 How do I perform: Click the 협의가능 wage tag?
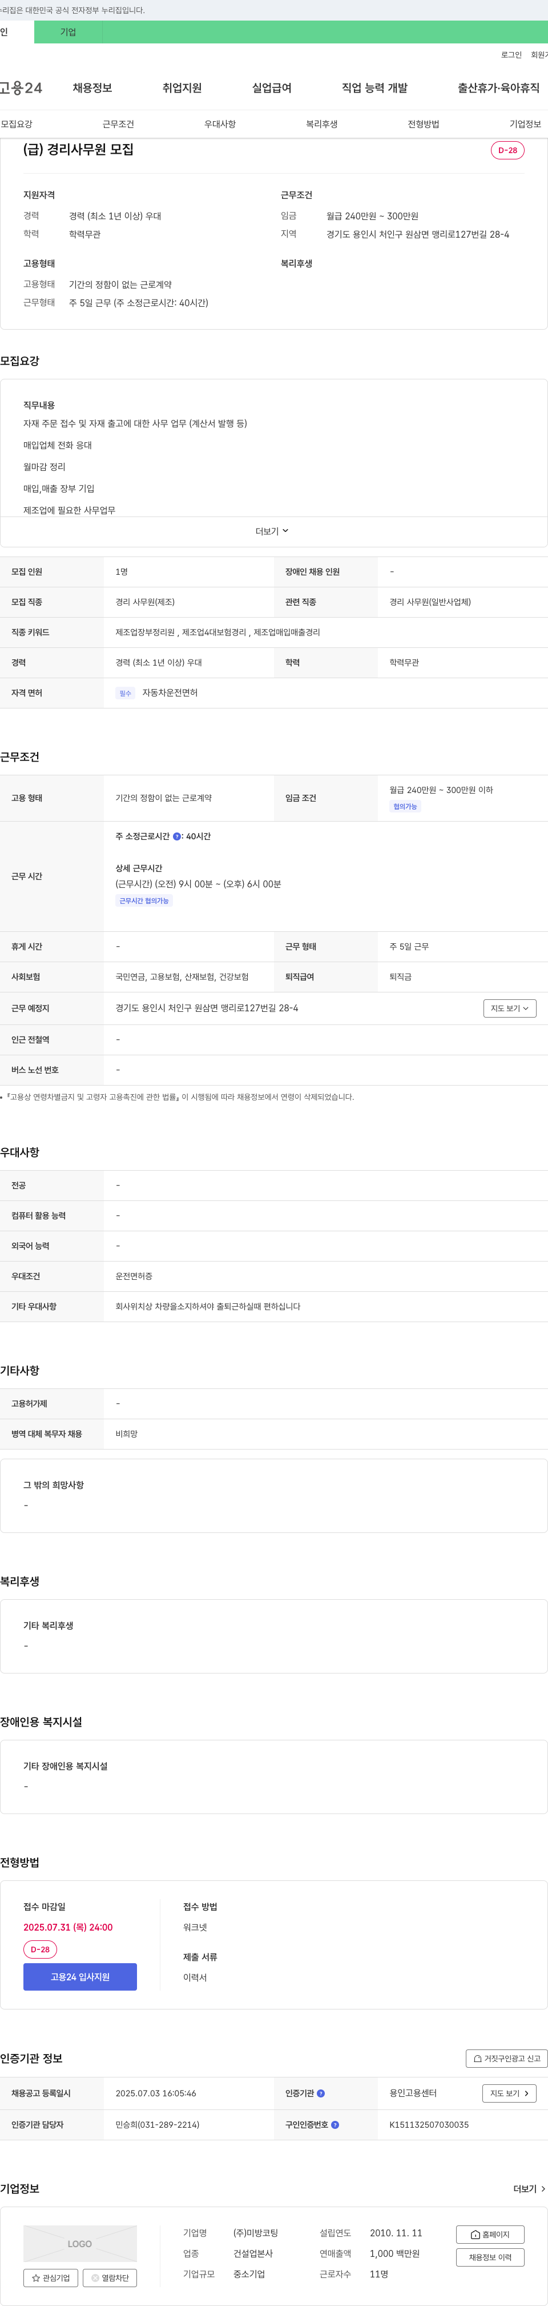406,807
